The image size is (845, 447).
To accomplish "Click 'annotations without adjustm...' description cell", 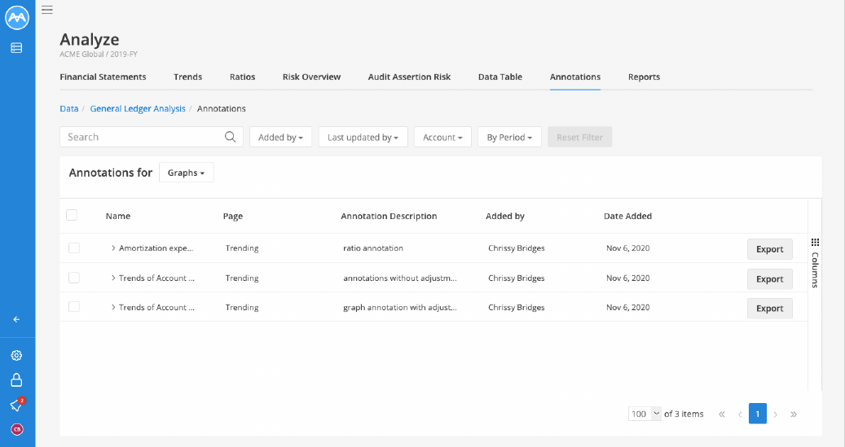I will pyautogui.click(x=400, y=278).
